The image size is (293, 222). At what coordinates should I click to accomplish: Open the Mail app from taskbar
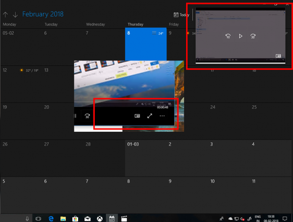(87, 218)
